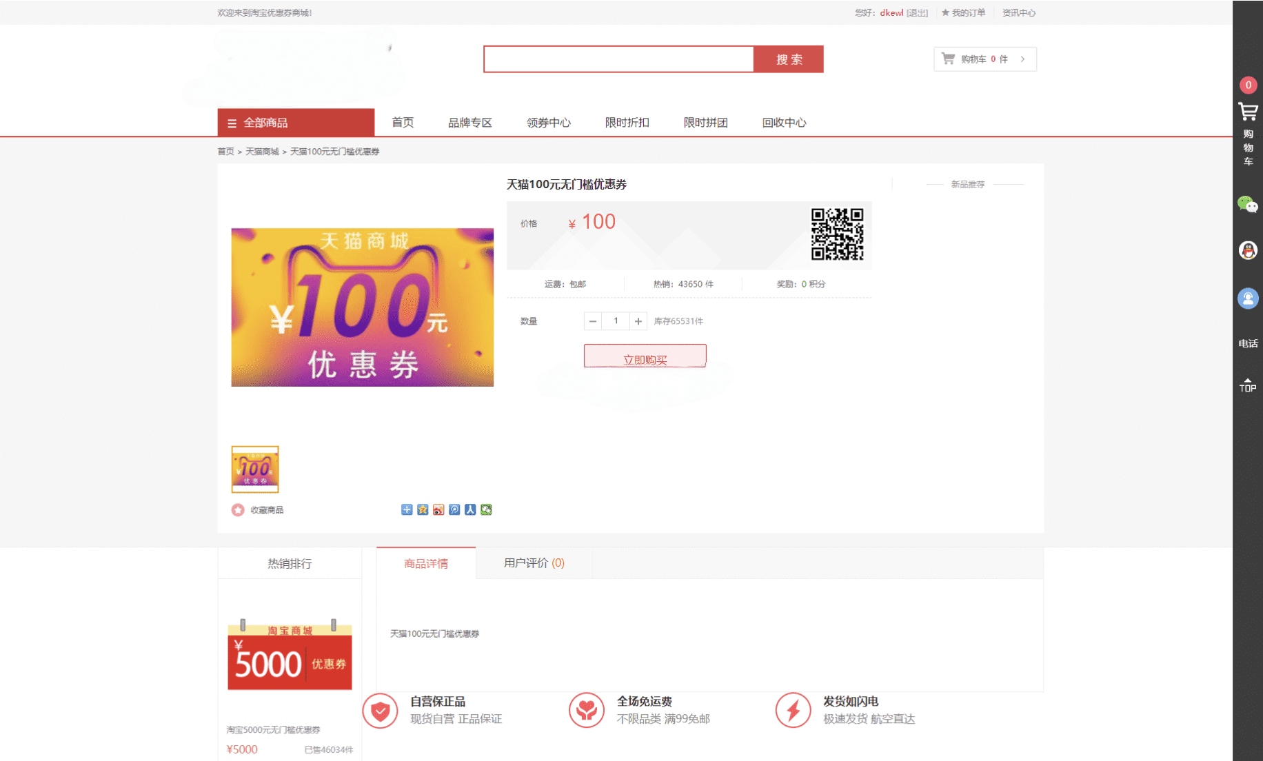The width and height of the screenshot is (1263, 761).
Task: Click 淘宝5000元无门槛优惠券 product title
Action: pyautogui.click(x=273, y=729)
